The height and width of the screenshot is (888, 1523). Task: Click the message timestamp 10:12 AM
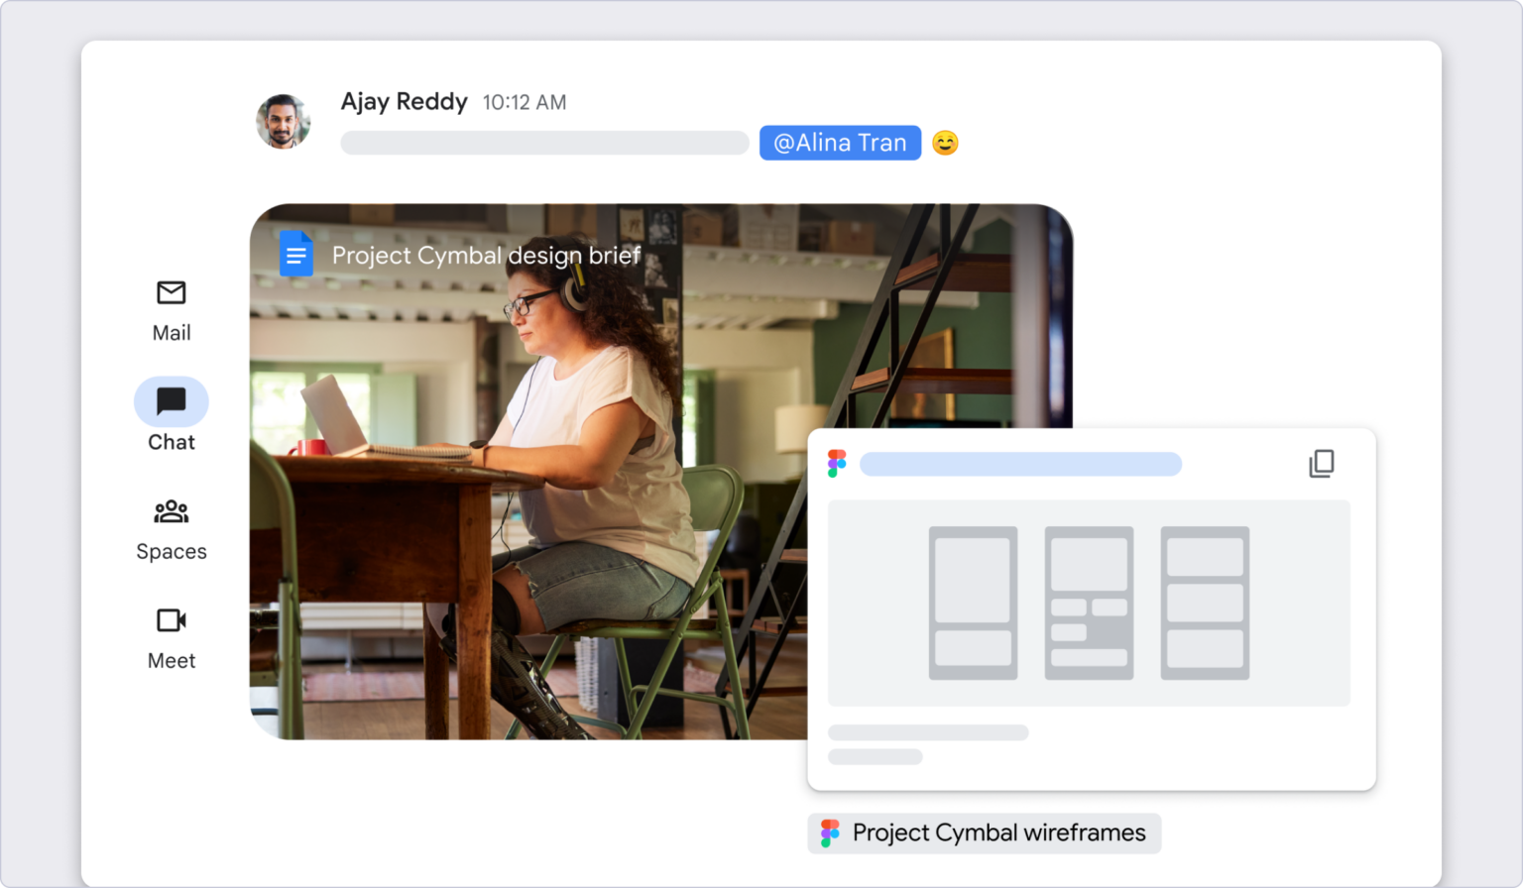click(x=525, y=102)
